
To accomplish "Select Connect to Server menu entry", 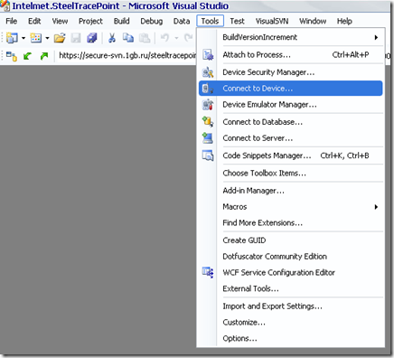I will tap(291, 138).
